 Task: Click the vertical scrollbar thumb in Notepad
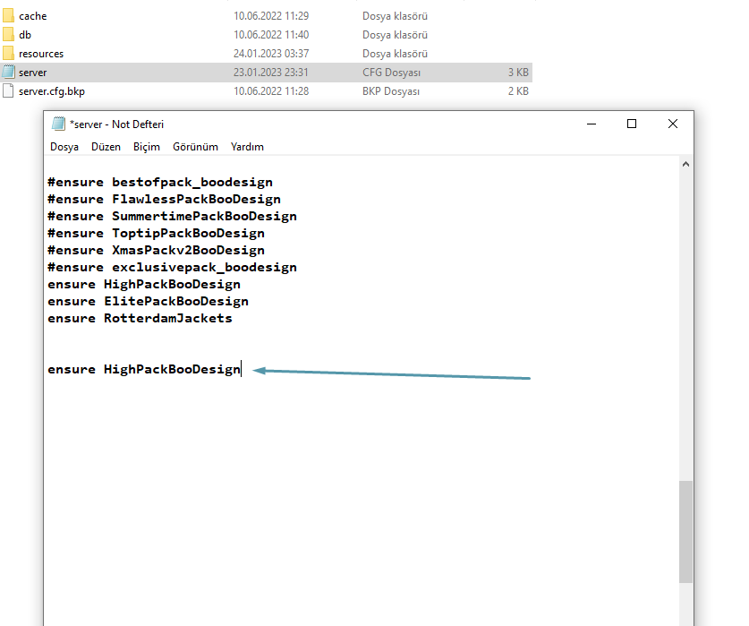(x=685, y=531)
